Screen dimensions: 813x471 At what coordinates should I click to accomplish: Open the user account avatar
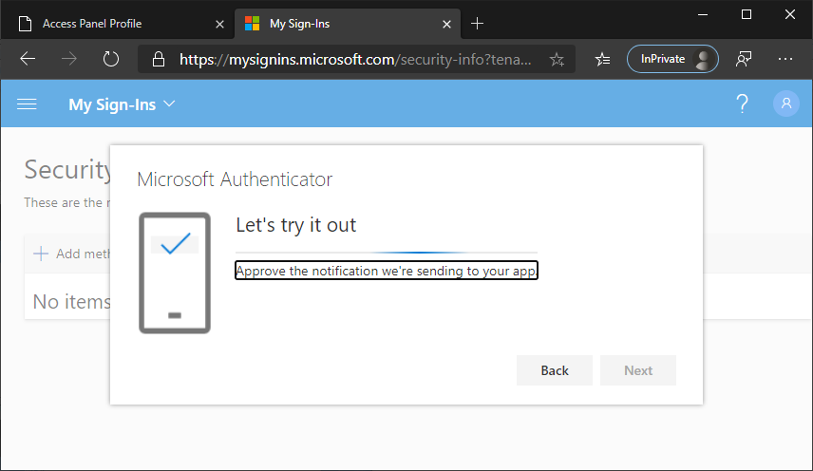tap(786, 104)
